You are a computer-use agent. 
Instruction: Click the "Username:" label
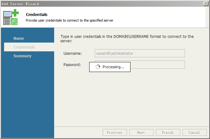pos(73,54)
